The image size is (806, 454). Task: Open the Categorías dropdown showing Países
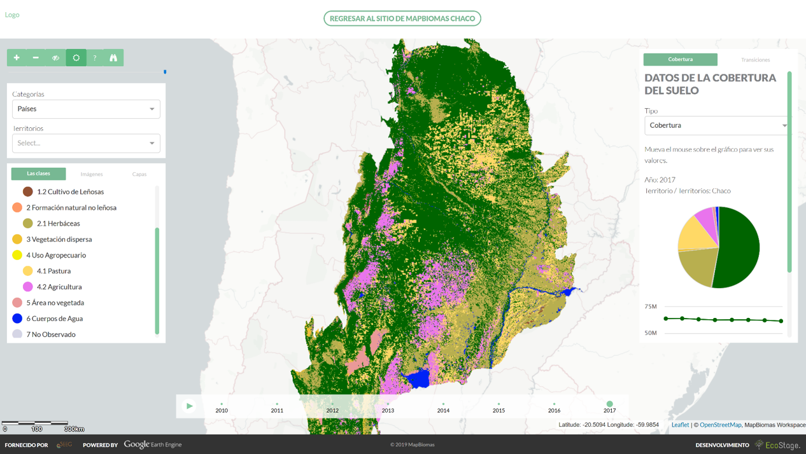[x=86, y=109]
